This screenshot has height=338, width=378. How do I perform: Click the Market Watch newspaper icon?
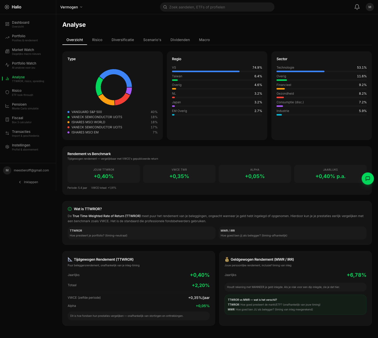pyautogui.click(x=7, y=52)
